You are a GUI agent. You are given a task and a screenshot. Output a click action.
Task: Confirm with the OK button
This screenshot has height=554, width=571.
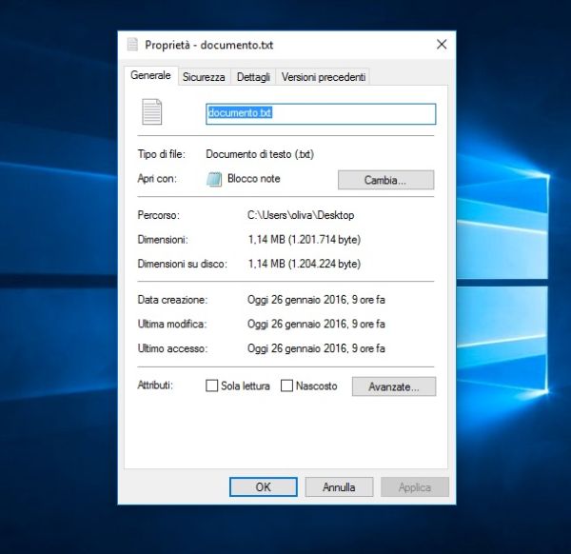click(263, 487)
